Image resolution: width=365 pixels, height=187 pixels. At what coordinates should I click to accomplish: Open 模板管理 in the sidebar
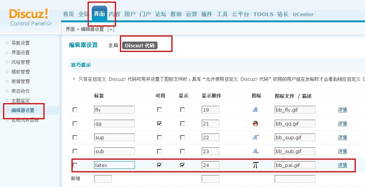coord(20,72)
